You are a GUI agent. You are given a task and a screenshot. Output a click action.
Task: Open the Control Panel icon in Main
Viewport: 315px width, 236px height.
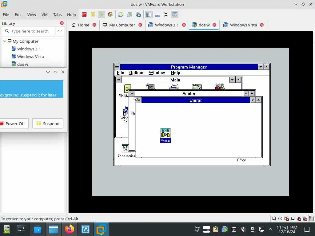tap(150, 86)
